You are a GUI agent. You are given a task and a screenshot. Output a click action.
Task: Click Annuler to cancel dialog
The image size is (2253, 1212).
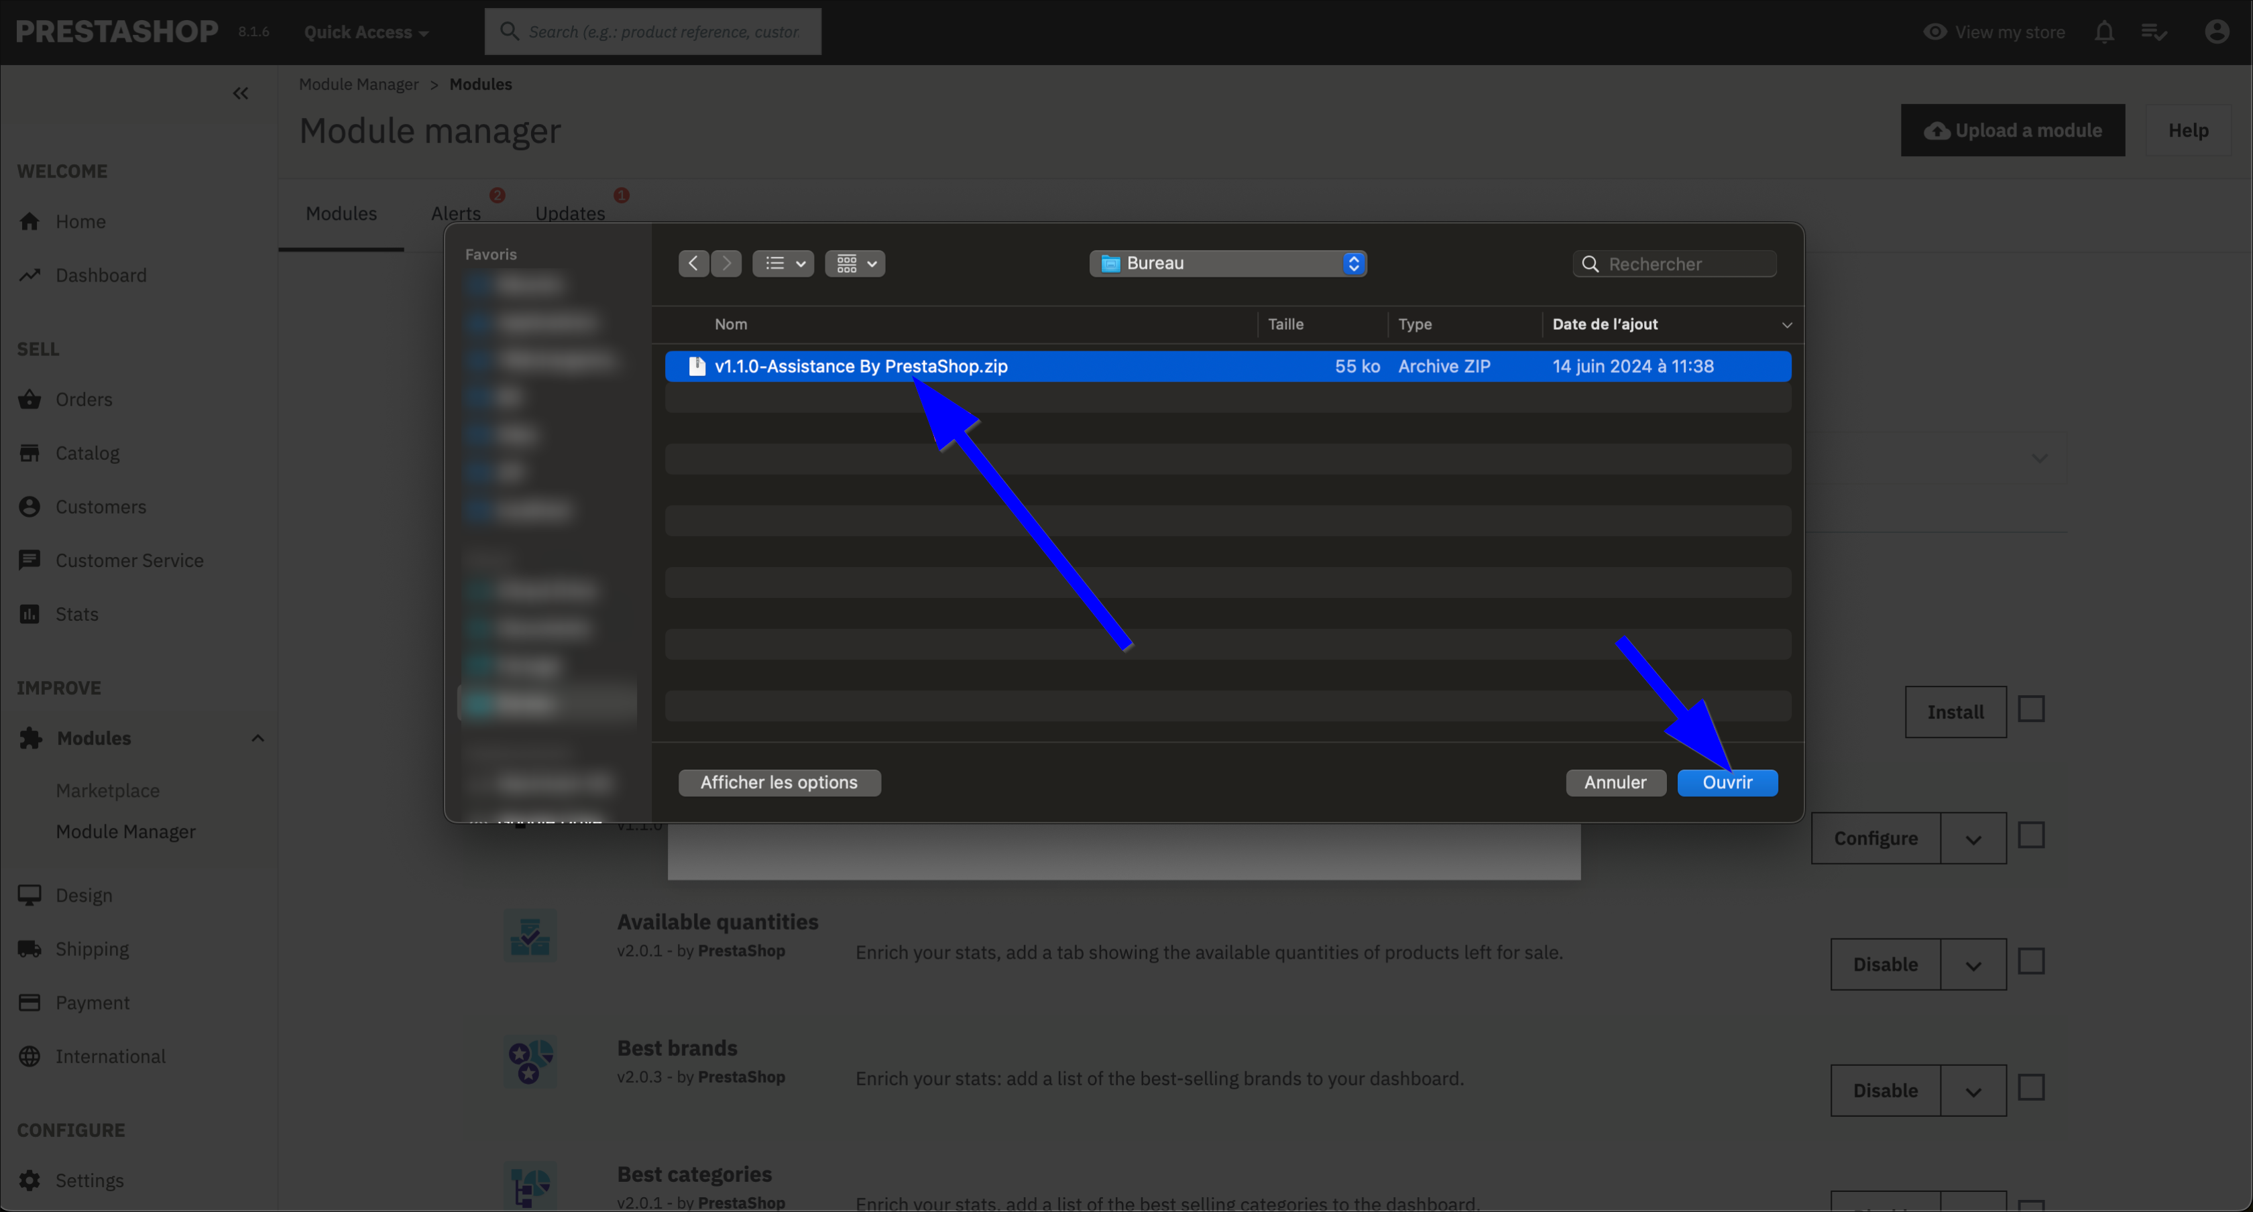pos(1615,783)
